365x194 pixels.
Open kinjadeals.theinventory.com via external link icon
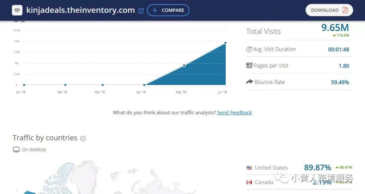click(141, 11)
